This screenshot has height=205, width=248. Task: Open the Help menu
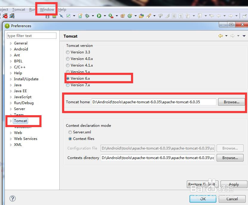click(62, 10)
